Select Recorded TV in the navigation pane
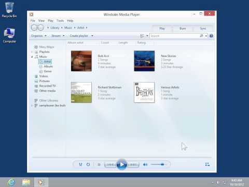The width and height of the screenshot is (249, 187). click(48, 86)
